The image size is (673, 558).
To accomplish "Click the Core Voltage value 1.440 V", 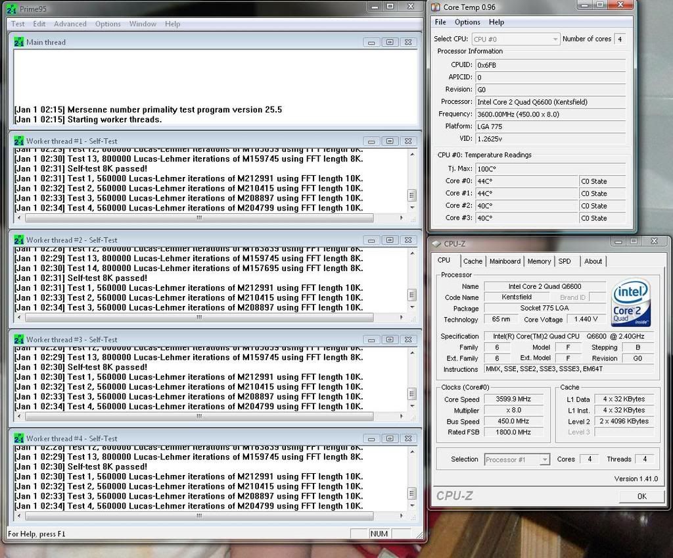I will click(586, 319).
